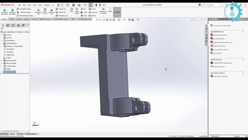Expand the Boss-Extrude4 feature node
Viewport: 248px width, 140px height.
[2, 63]
